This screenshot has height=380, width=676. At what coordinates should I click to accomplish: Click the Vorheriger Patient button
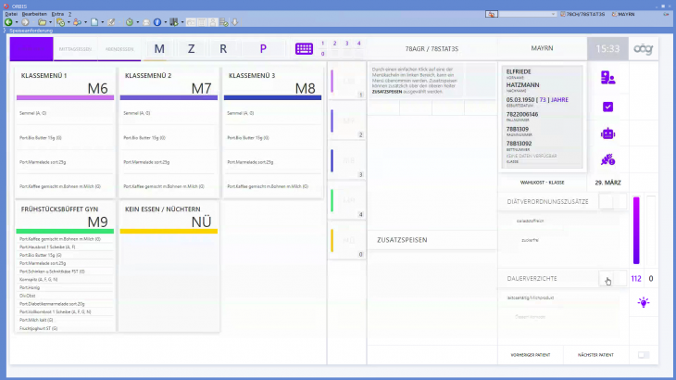click(x=530, y=355)
